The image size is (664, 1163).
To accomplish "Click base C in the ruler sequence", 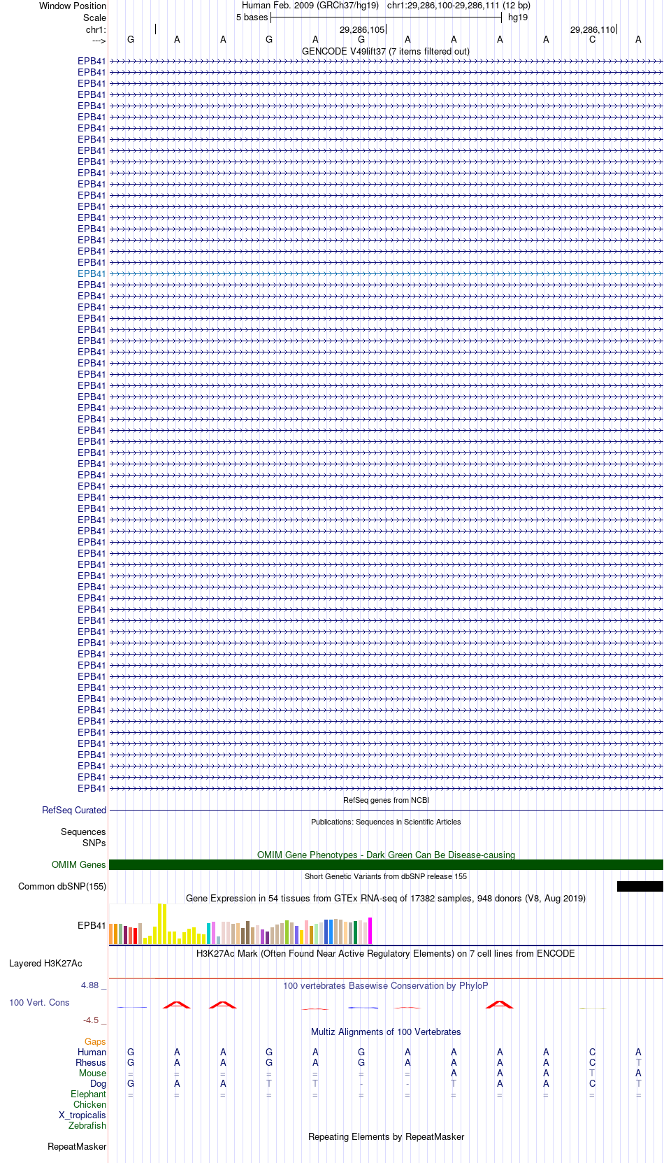I will click(592, 40).
